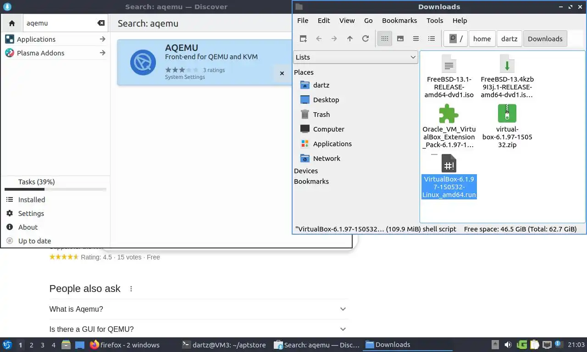
Task: Switch to virtual desktop 3
Action: pyautogui.click(x=43, y=345)
